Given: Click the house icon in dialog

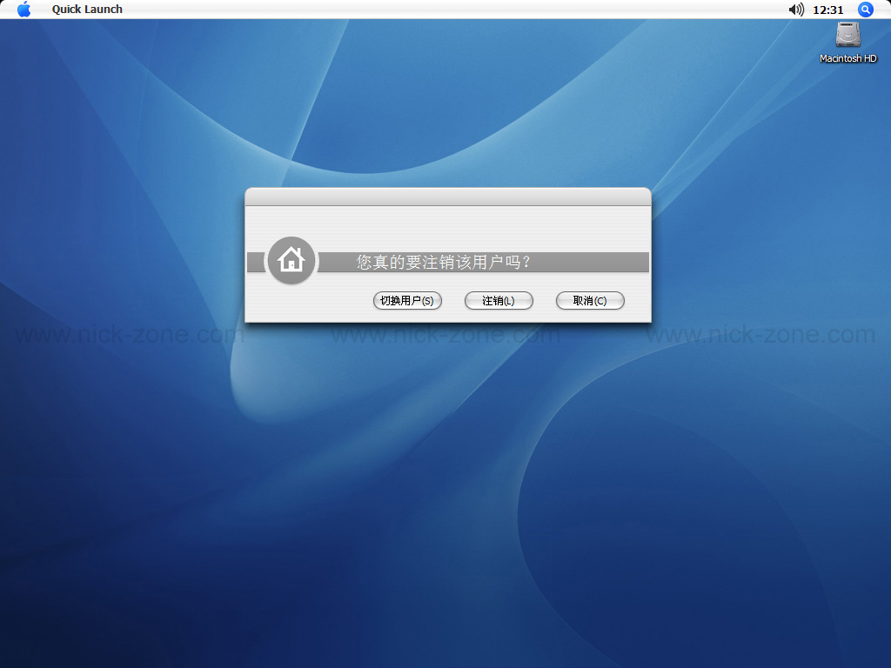Looking at the screenshot, I should [x=291, y=260].
